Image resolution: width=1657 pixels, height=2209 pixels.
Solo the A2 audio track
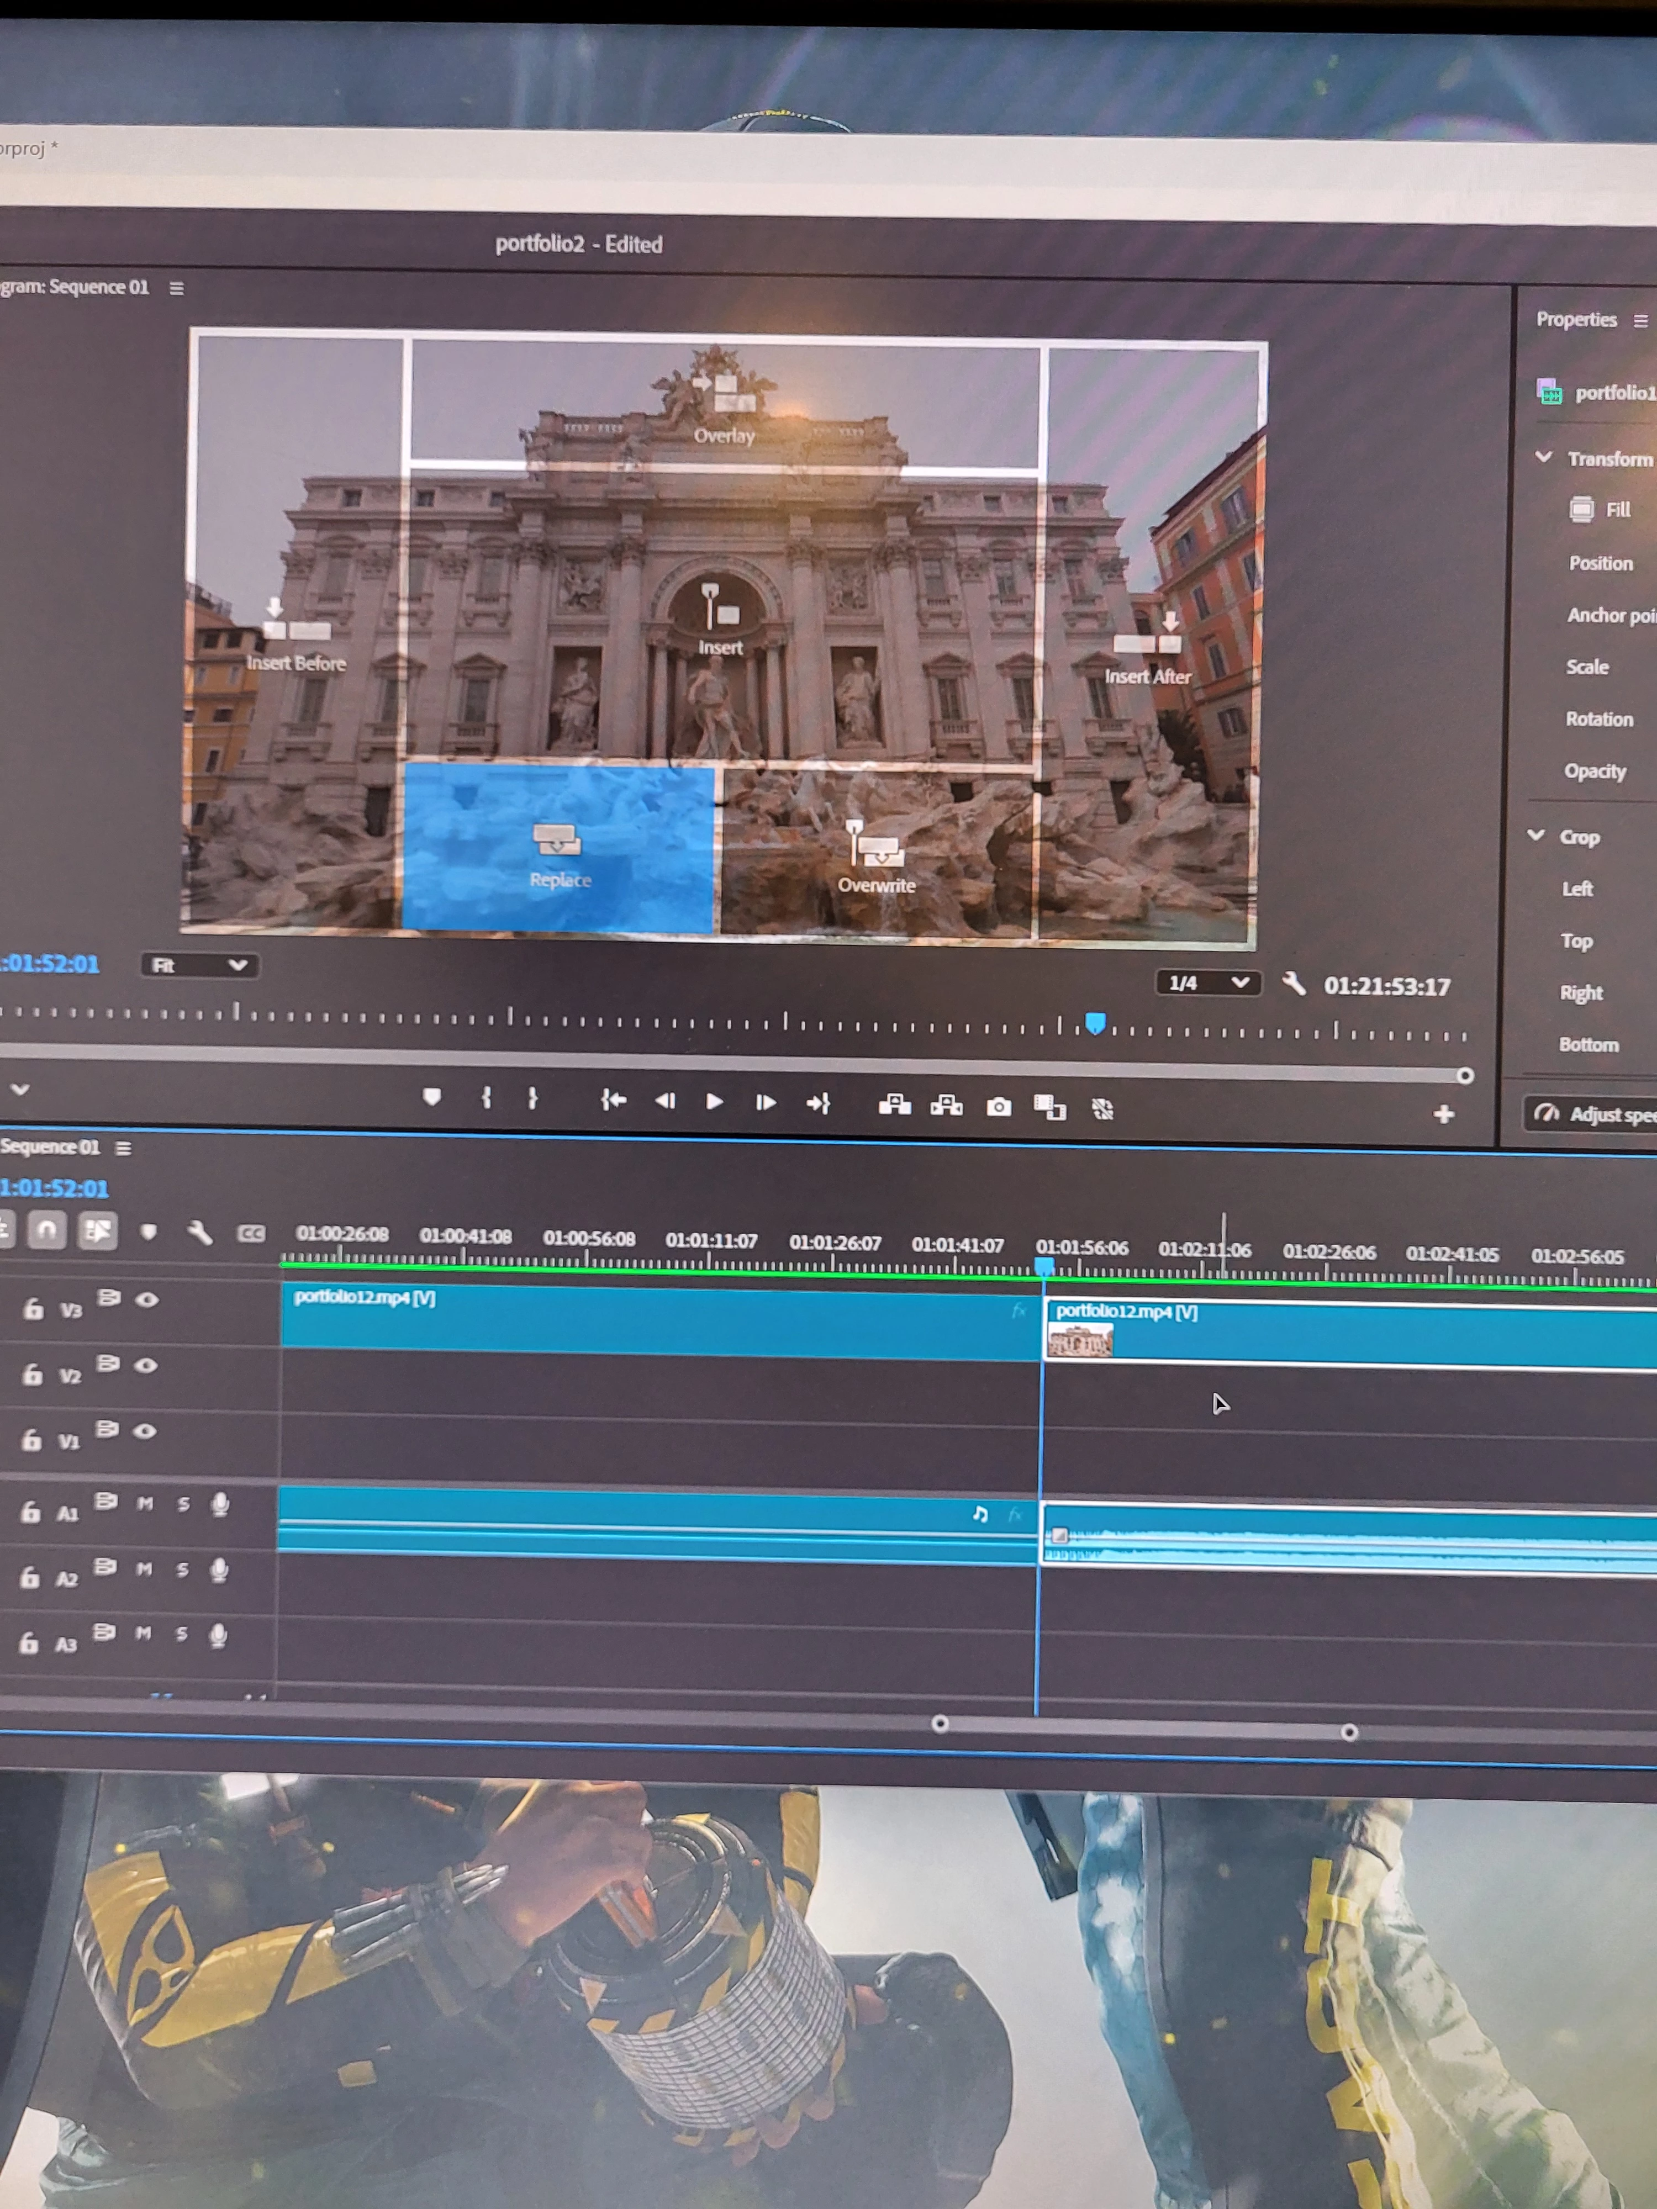(182, 1570)
